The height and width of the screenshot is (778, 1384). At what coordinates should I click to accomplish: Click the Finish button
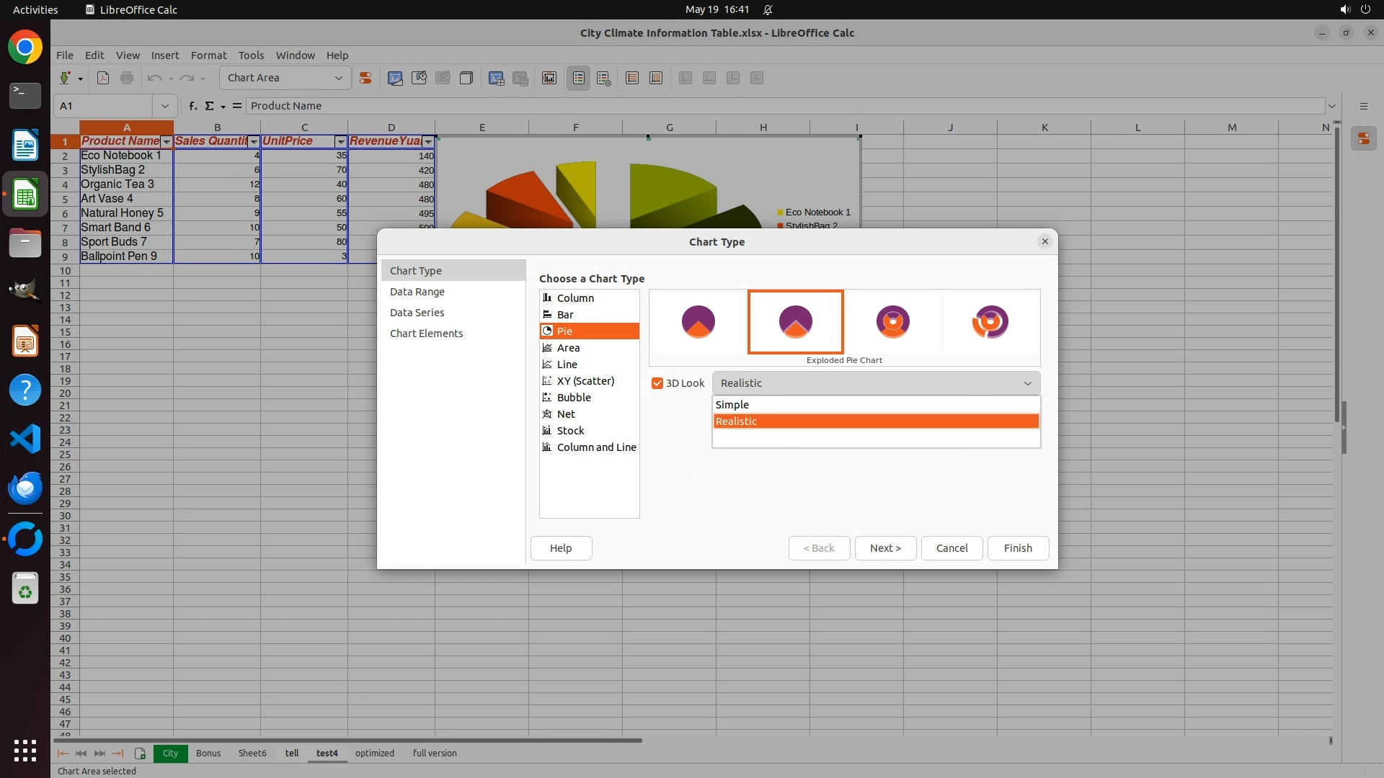click(1018, 548)
